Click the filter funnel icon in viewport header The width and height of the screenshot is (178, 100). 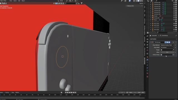click(82, 3)
